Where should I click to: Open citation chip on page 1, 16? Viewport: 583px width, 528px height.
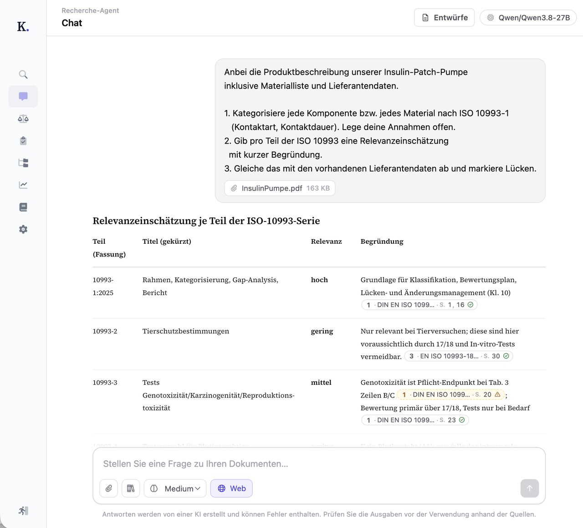coord(419,305)
